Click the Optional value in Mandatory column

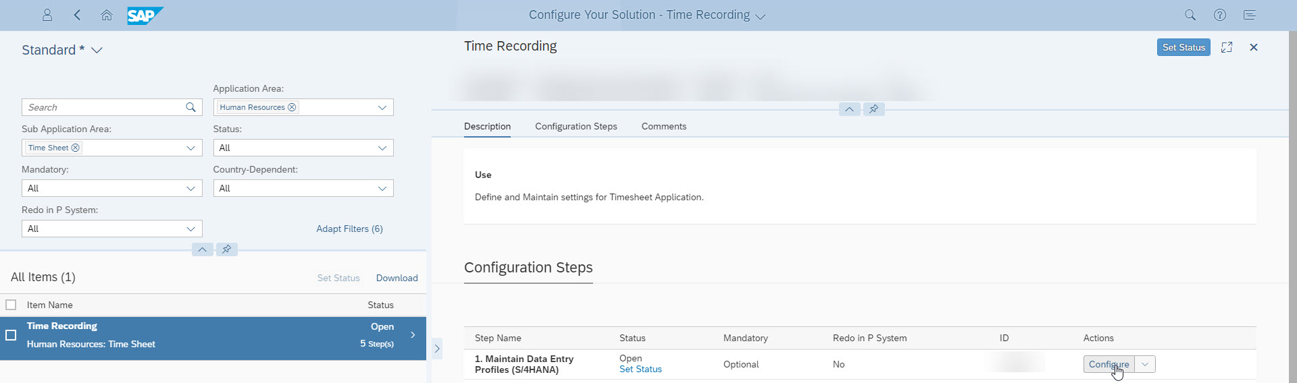click(741, 364)
